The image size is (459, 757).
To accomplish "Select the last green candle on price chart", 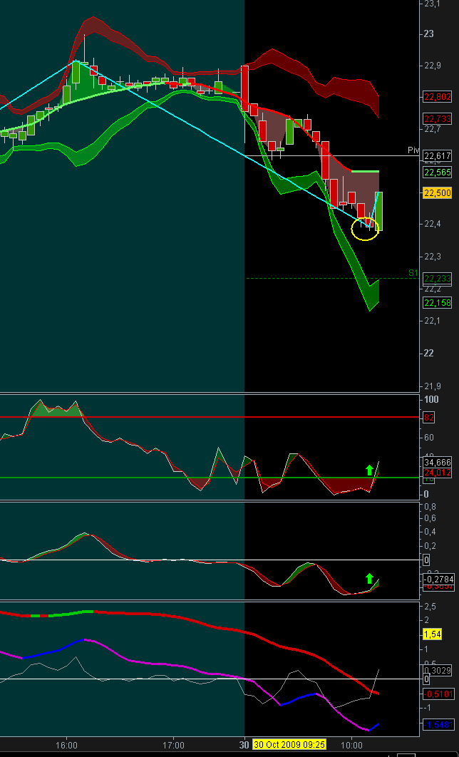I will 379,212.
